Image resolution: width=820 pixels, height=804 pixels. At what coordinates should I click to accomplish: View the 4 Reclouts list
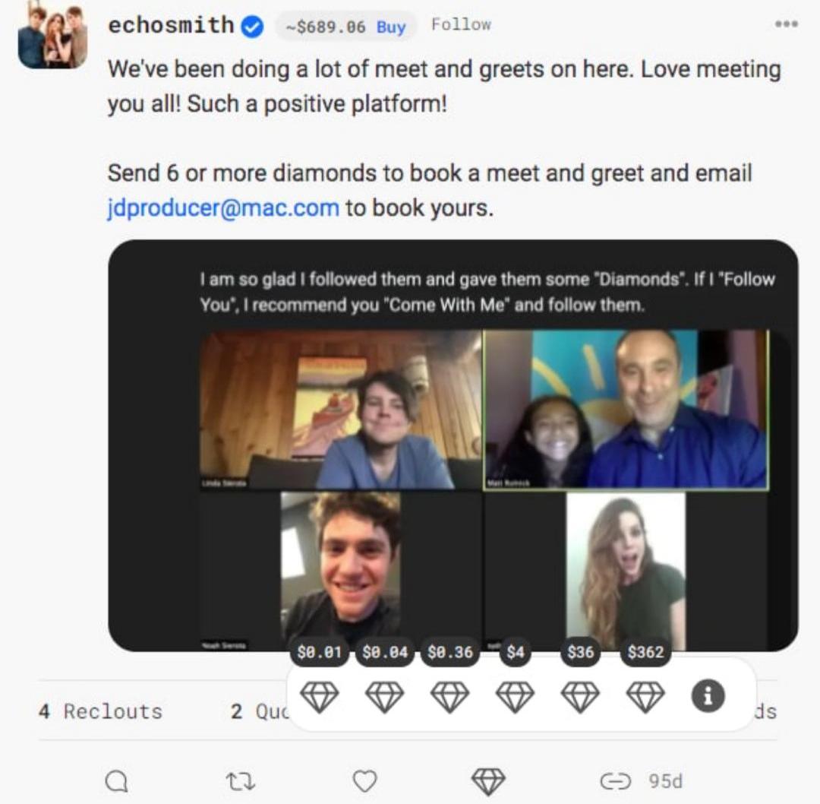click(x=100, y=711)
